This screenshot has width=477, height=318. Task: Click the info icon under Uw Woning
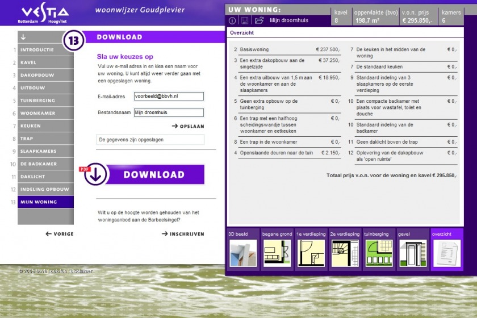232,20
